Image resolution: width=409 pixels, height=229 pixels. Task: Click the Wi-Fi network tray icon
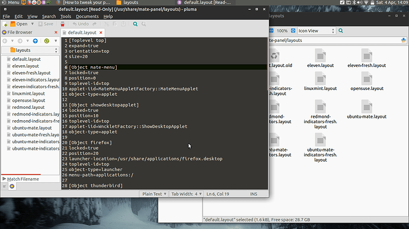366,2
